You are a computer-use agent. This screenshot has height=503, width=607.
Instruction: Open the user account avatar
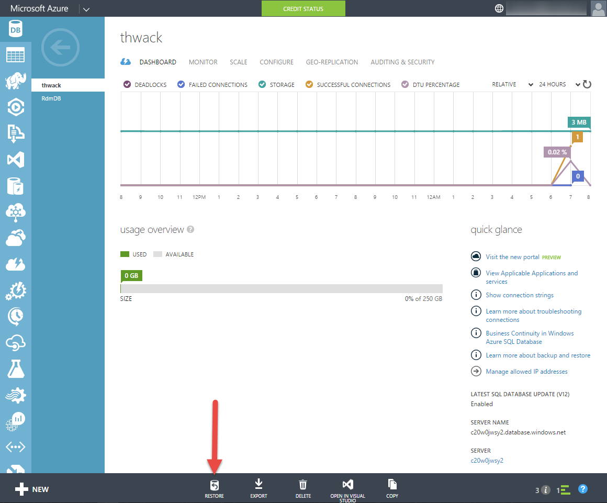pyautogui.click(x=598, y=8)
